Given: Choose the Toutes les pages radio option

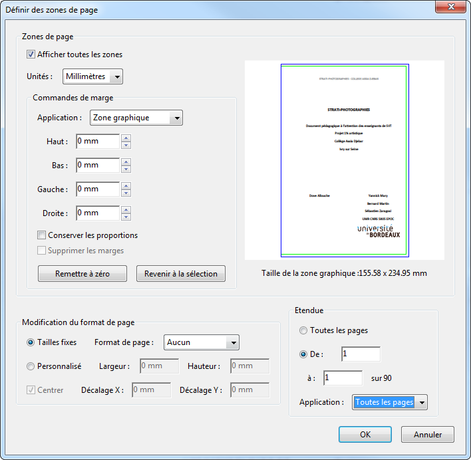Looking at the screenshot, I should [x=303, y=330].
